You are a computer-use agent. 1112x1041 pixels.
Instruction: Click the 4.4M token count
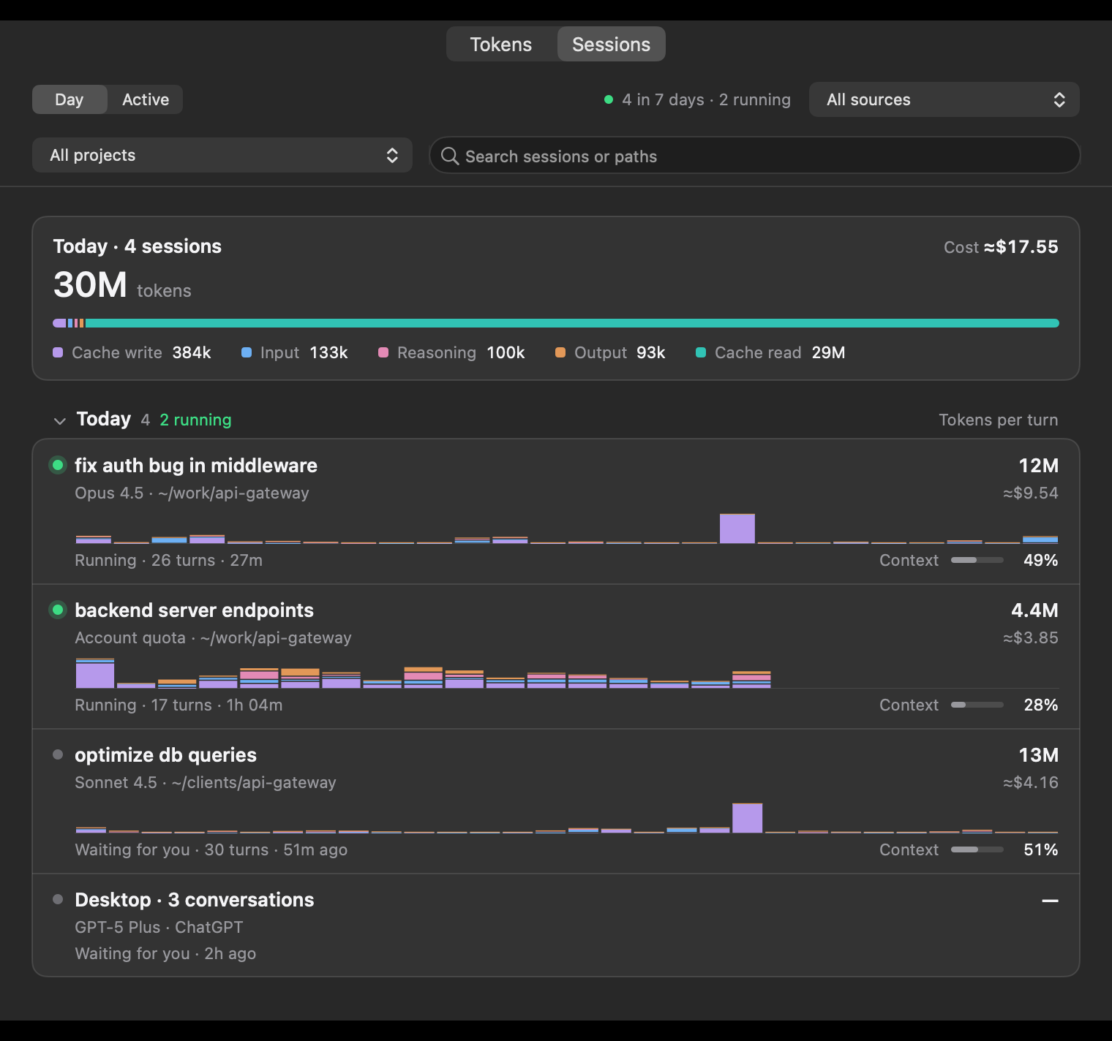pos(1034,610)
